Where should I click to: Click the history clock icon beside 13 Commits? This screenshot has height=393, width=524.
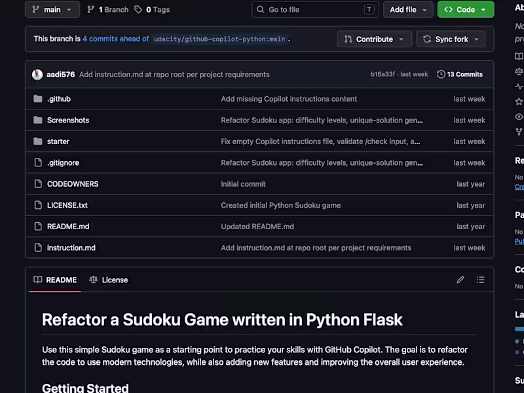pyautogui.click(x=441, y=74)
